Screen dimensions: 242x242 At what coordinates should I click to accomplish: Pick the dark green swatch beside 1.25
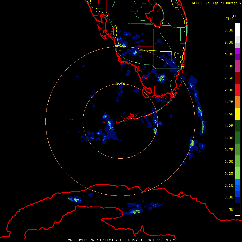[237, 126]
